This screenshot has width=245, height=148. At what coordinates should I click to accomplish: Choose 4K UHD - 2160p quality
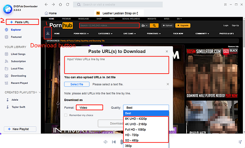(x=146, y=124)
